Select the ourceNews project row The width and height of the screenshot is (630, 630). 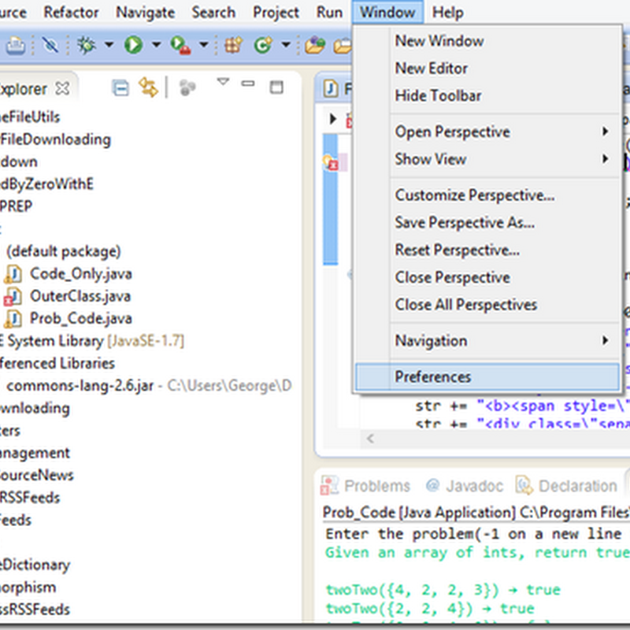click(x=37, y=476)
